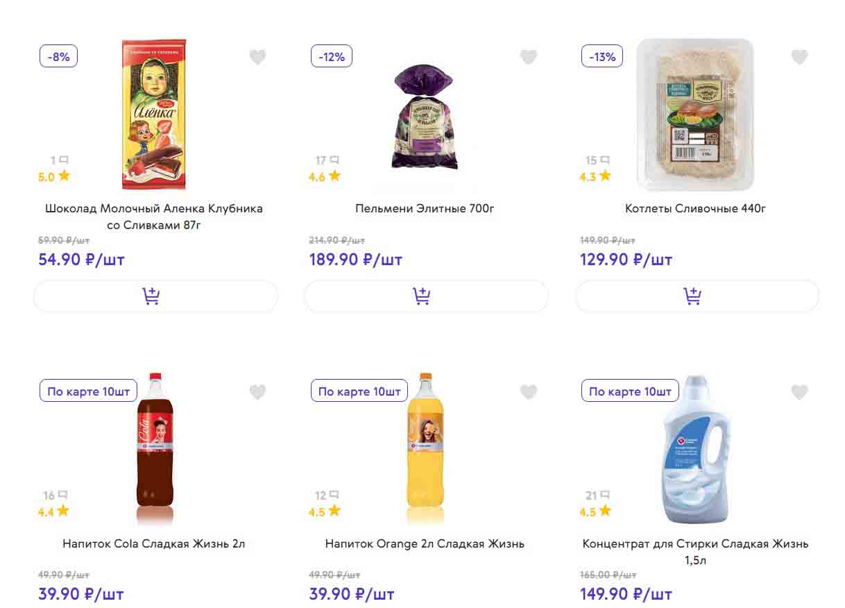Open 17 reviews for Пельмени Элитные
The image size is (845, 608).
click(327, 161)
